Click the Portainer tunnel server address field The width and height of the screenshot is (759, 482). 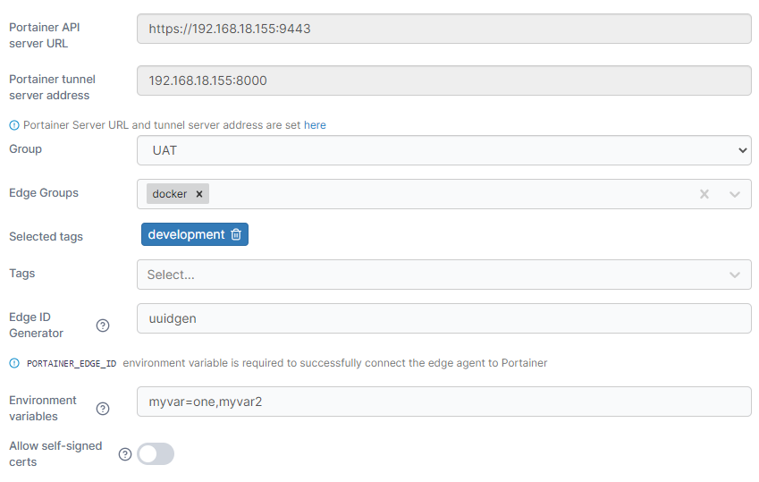click(x=443, y=80)
